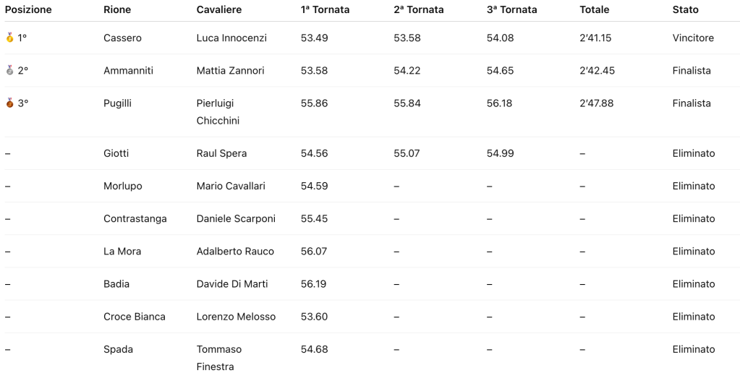Viewport: 740px width, 381px height.
Task: Click the Giotti rione cell
Action: coord(116,153)
